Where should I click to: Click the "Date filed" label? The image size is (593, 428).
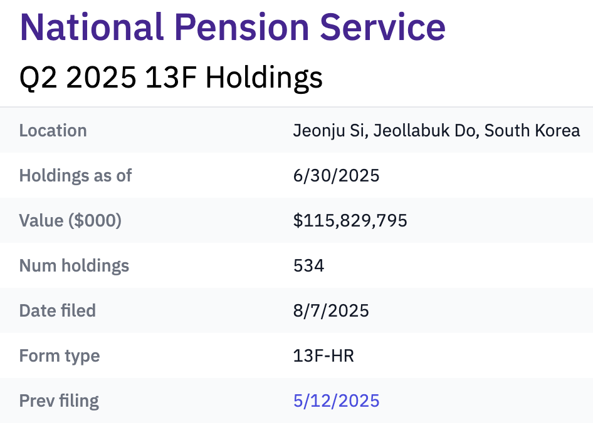pyautogui.click(x=58, y=310)
